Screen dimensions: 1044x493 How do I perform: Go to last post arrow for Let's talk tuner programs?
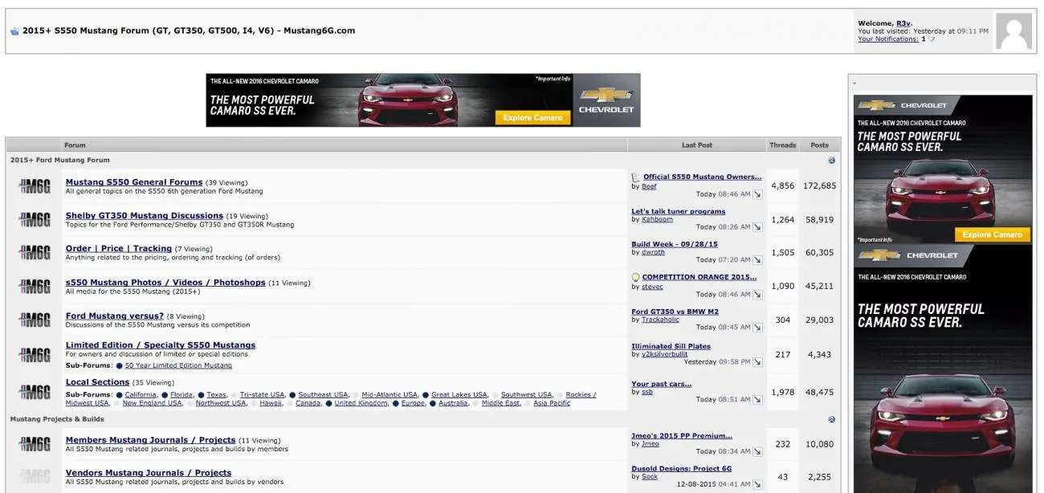[x=757, y=227]
